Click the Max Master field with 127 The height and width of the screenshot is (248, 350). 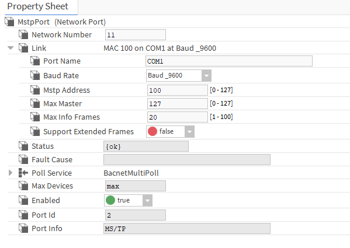(x=178, y=104)
